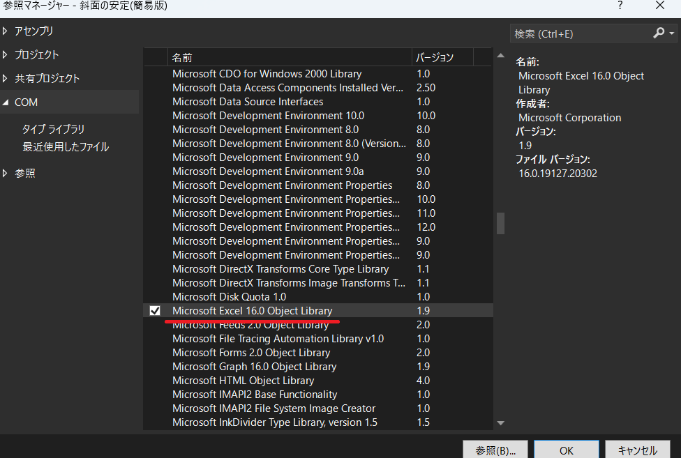681x458 pixels.
Task: Click the search magnifier icon
Action: 659,33
